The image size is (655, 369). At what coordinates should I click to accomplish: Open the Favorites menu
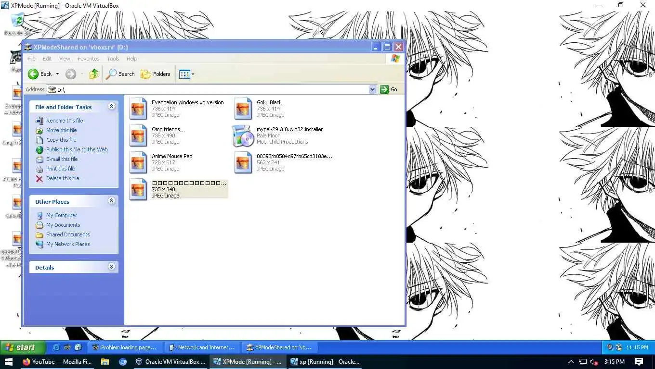click(89, 59)
